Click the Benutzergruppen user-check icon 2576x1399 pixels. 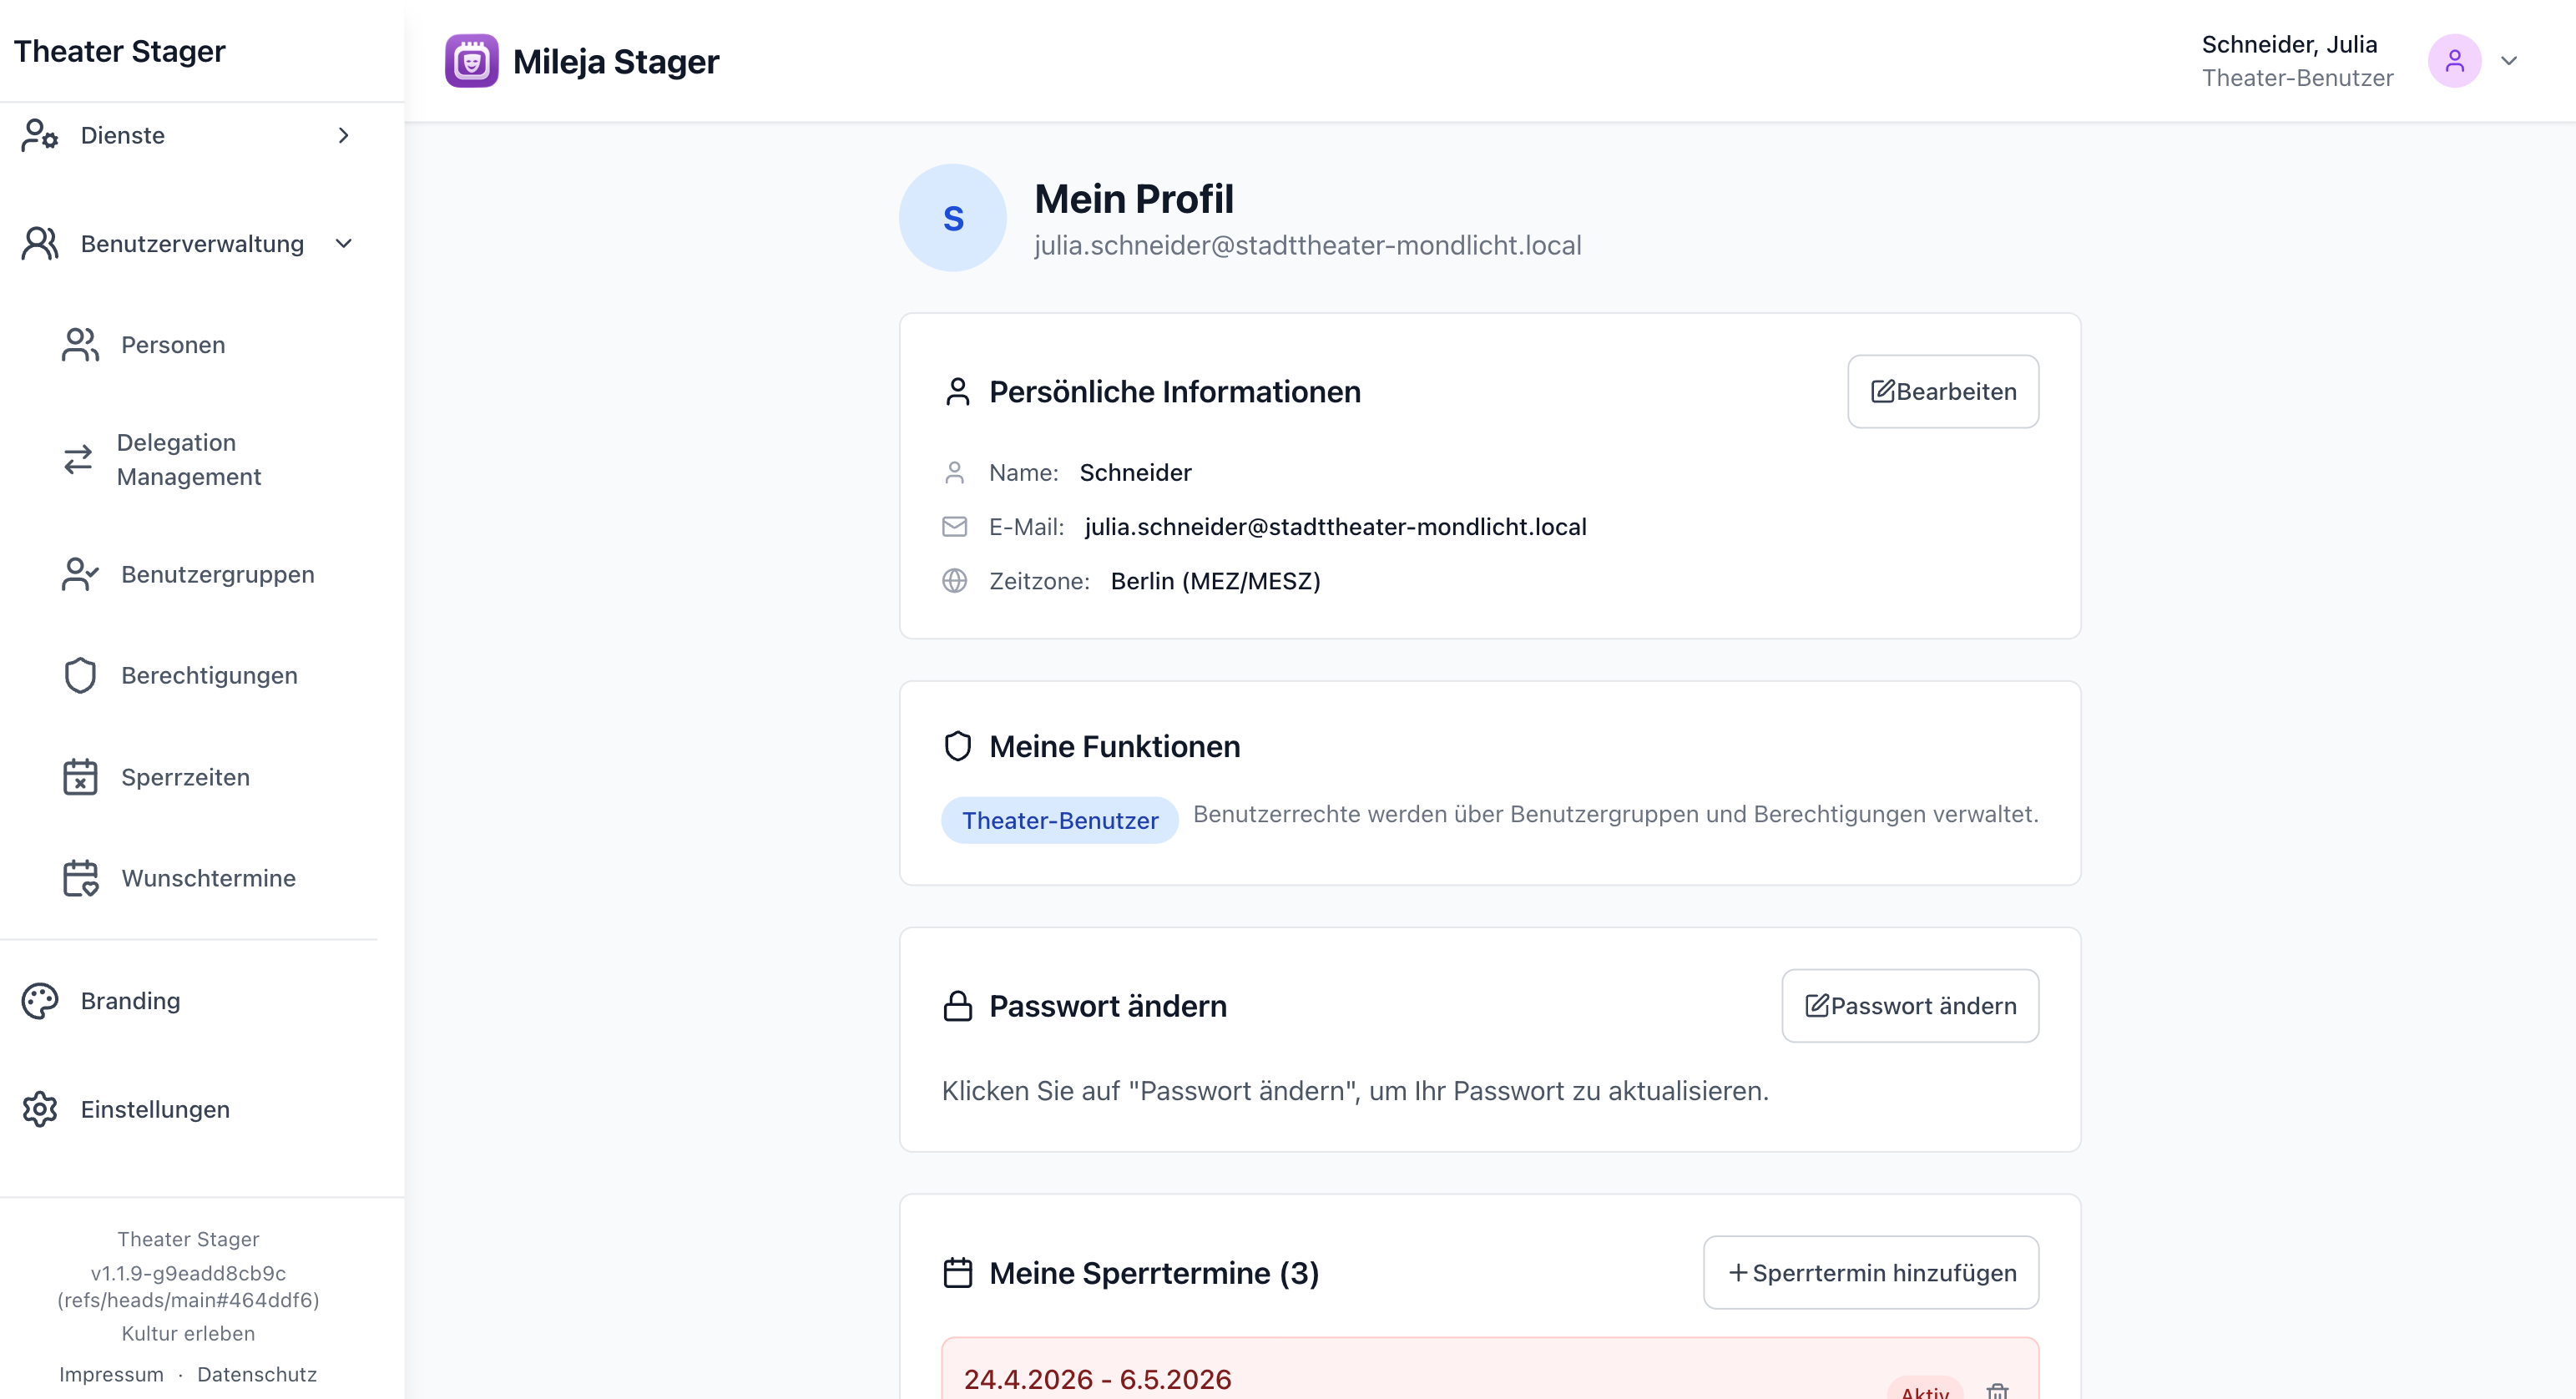point(80,575)
